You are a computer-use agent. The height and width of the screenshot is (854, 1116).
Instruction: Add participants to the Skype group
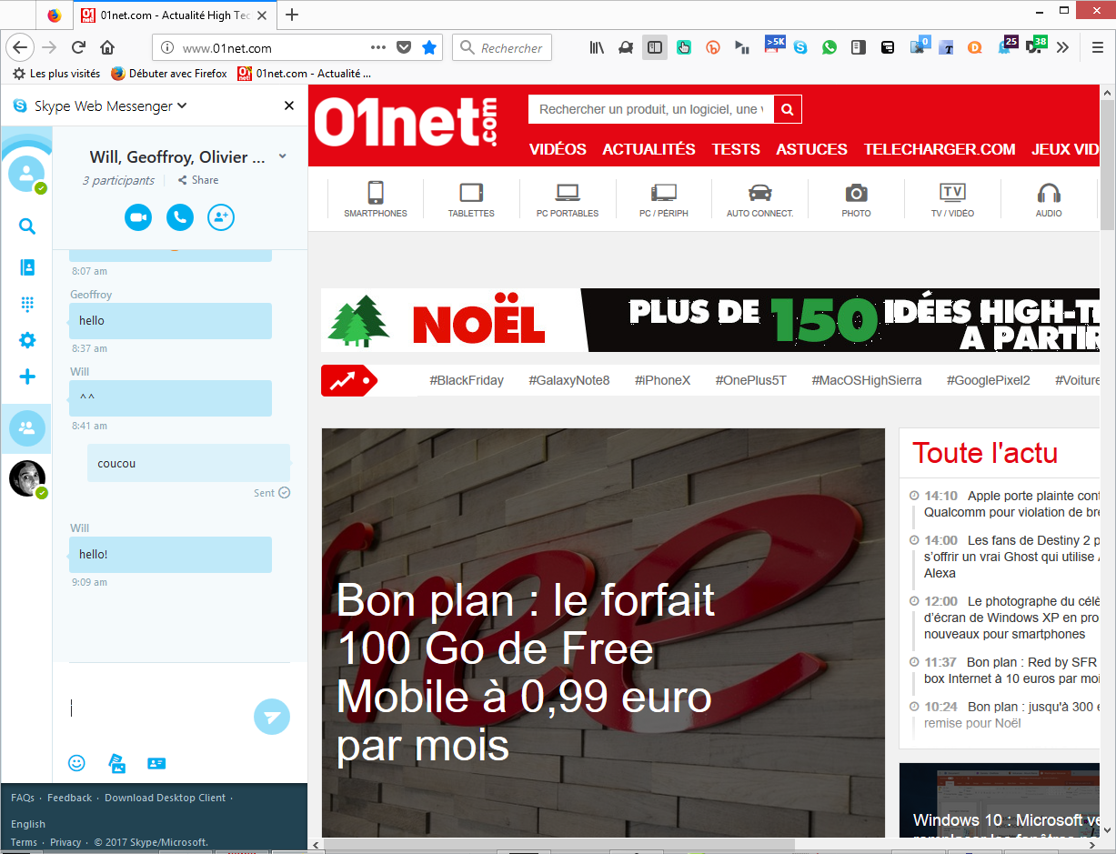click(x=221, y=217)
